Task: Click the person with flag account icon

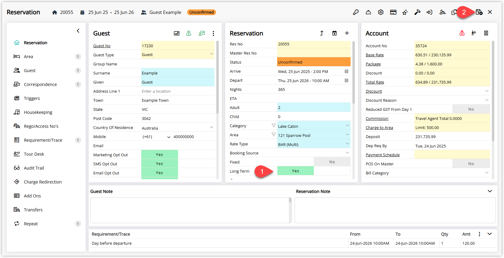Action: click(x=474, y=33)
